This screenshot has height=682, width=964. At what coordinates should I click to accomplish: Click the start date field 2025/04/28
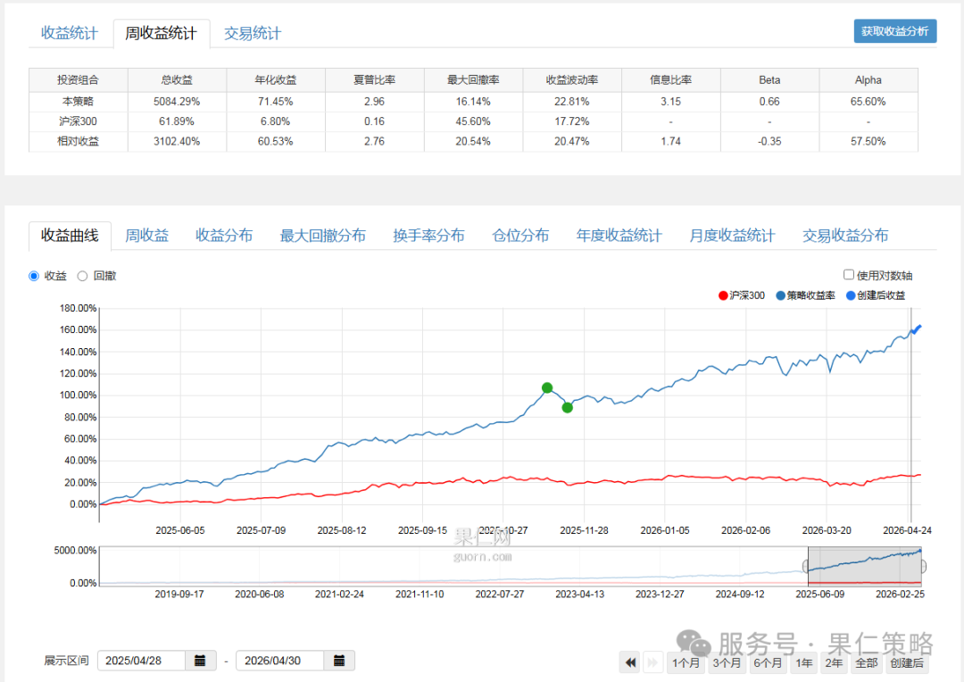pos(141,661)
